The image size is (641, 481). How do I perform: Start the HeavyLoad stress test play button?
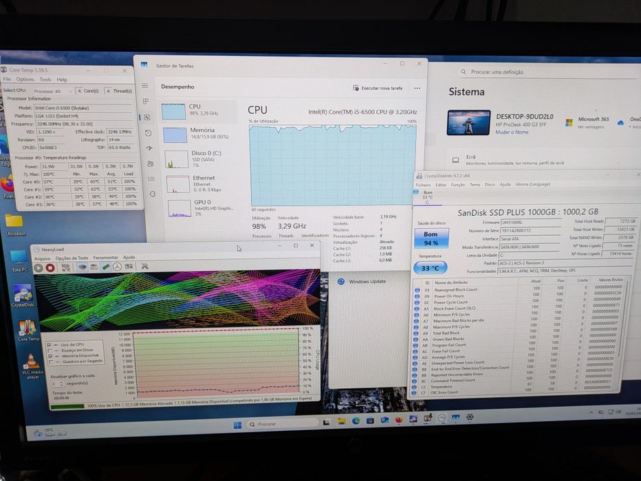click(x=39, y=268)
